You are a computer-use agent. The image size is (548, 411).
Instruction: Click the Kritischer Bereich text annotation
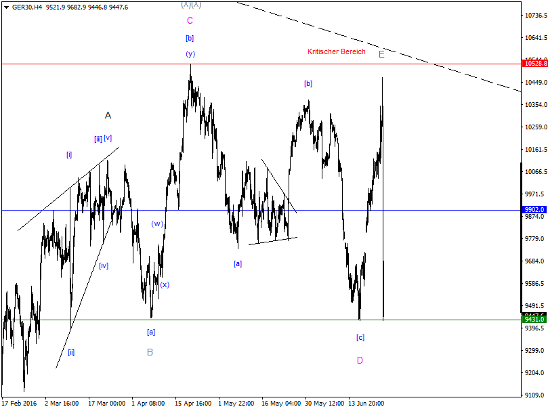coord(337,51)
